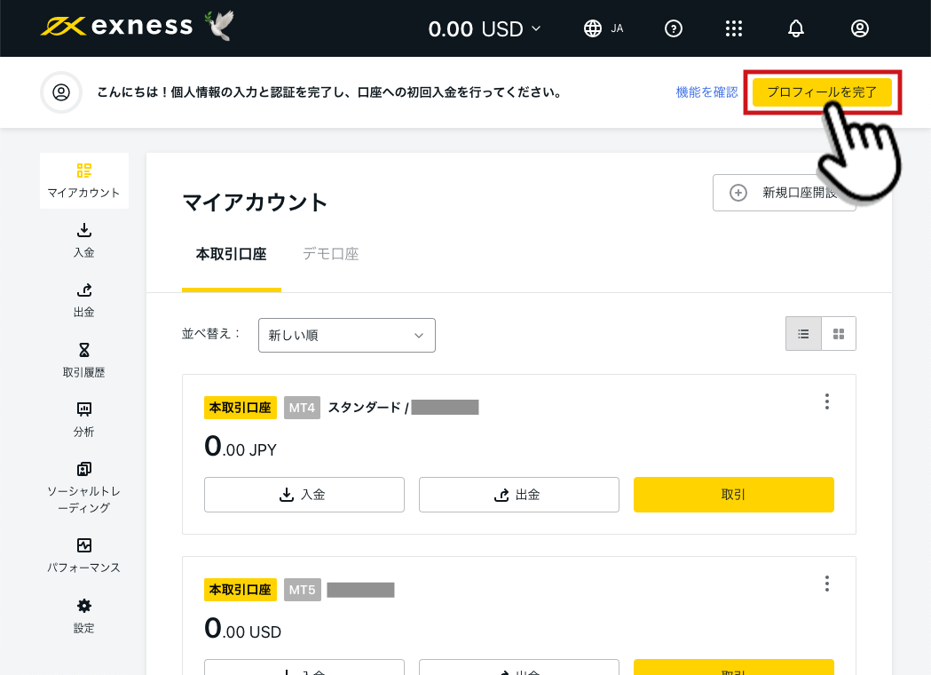The width and height of the screenshot is (931, 675).
Task: Open the help question mark icon
Action: coord(674,28)
